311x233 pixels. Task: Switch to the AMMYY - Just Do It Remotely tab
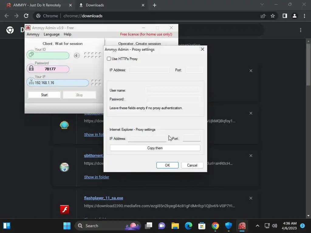tap(37, 5)
